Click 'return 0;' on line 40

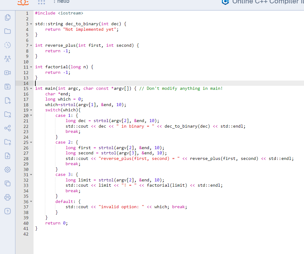click(x=56, y=223)
